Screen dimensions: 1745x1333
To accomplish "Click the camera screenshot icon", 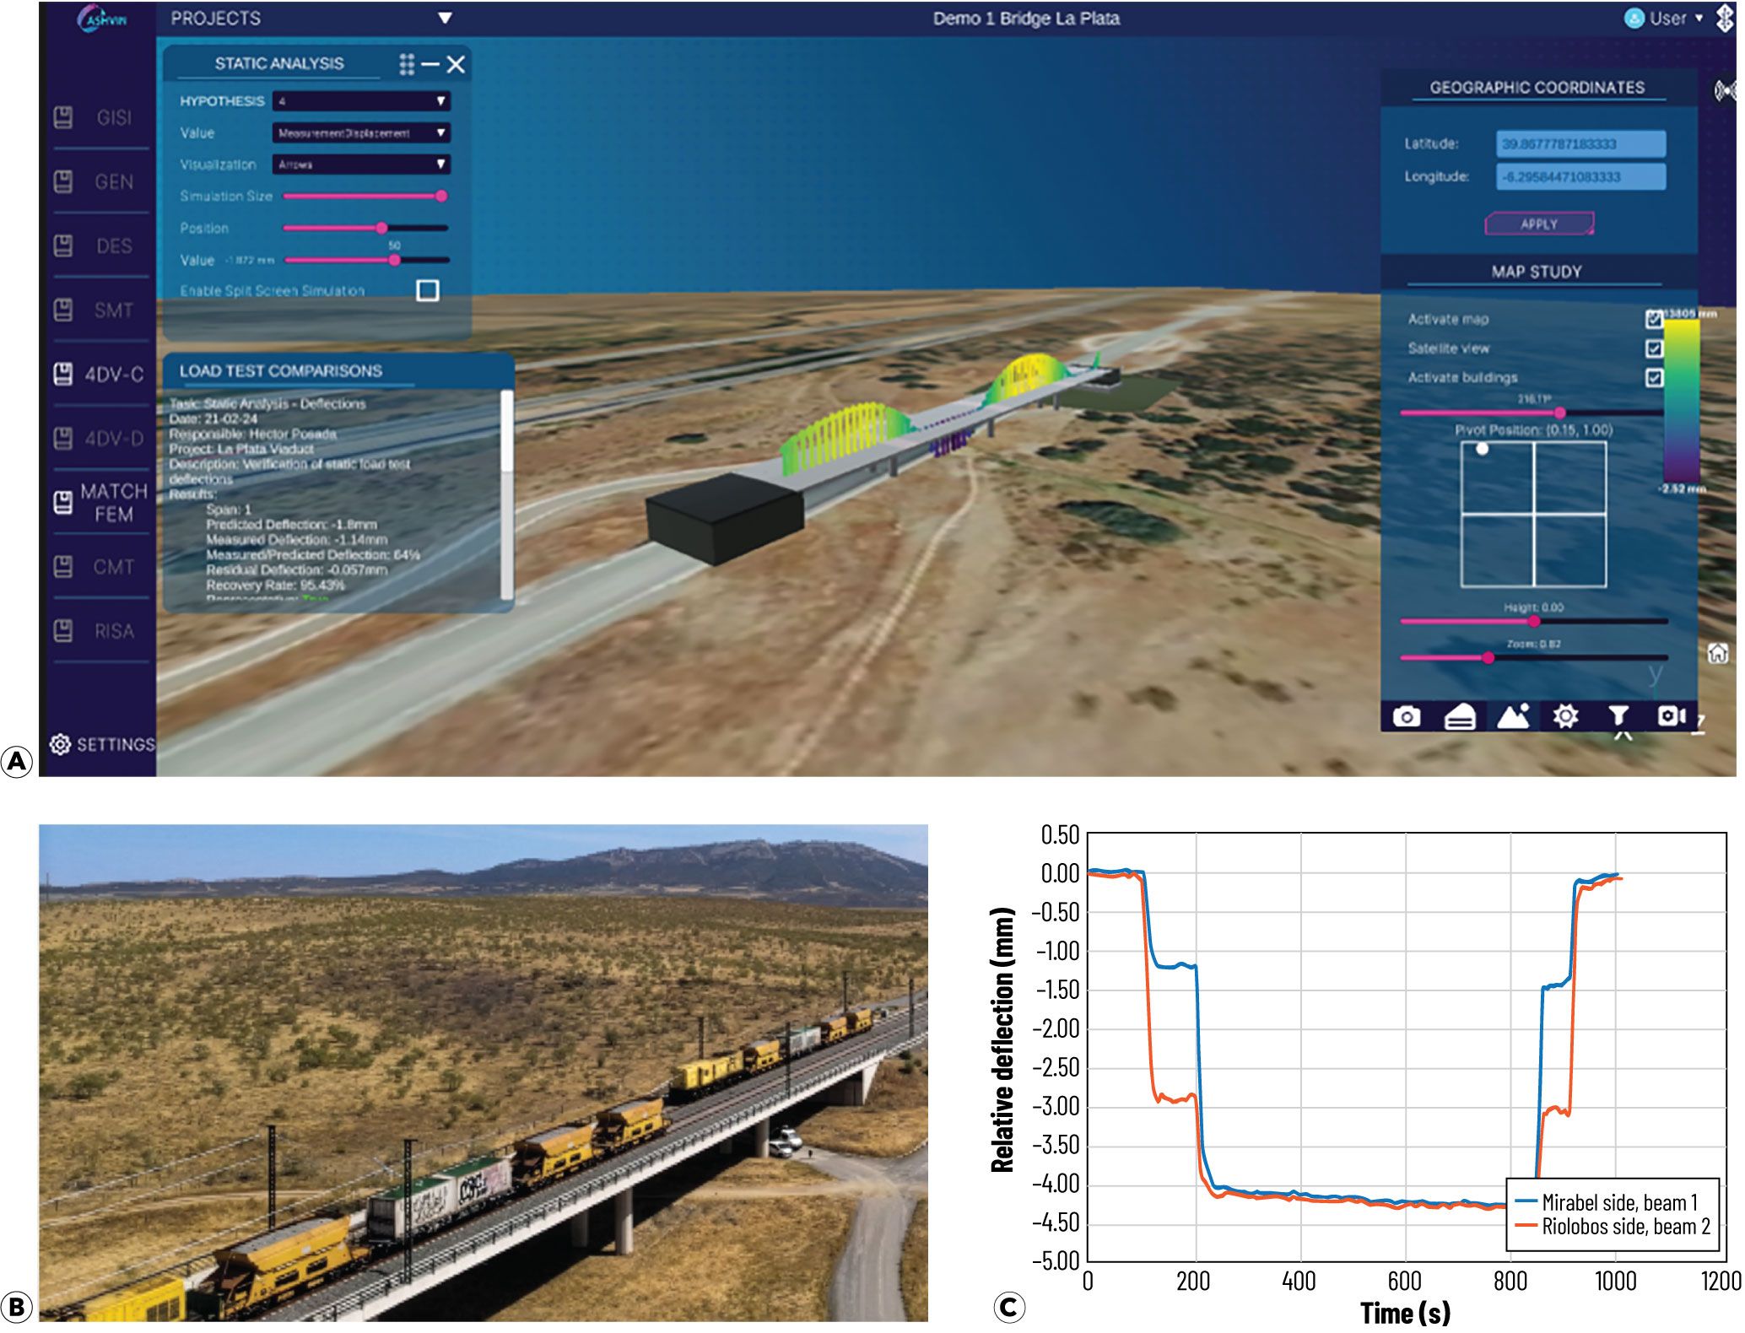I will pyautogui.click(x=1406, y=716).
